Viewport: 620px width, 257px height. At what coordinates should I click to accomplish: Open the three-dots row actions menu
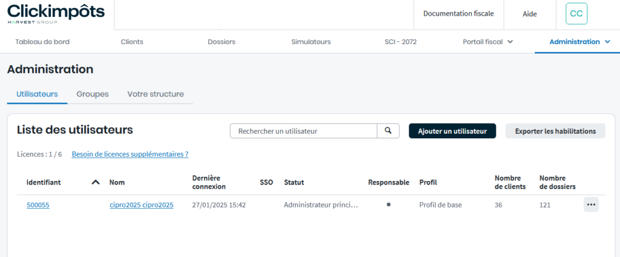point(591,205)
